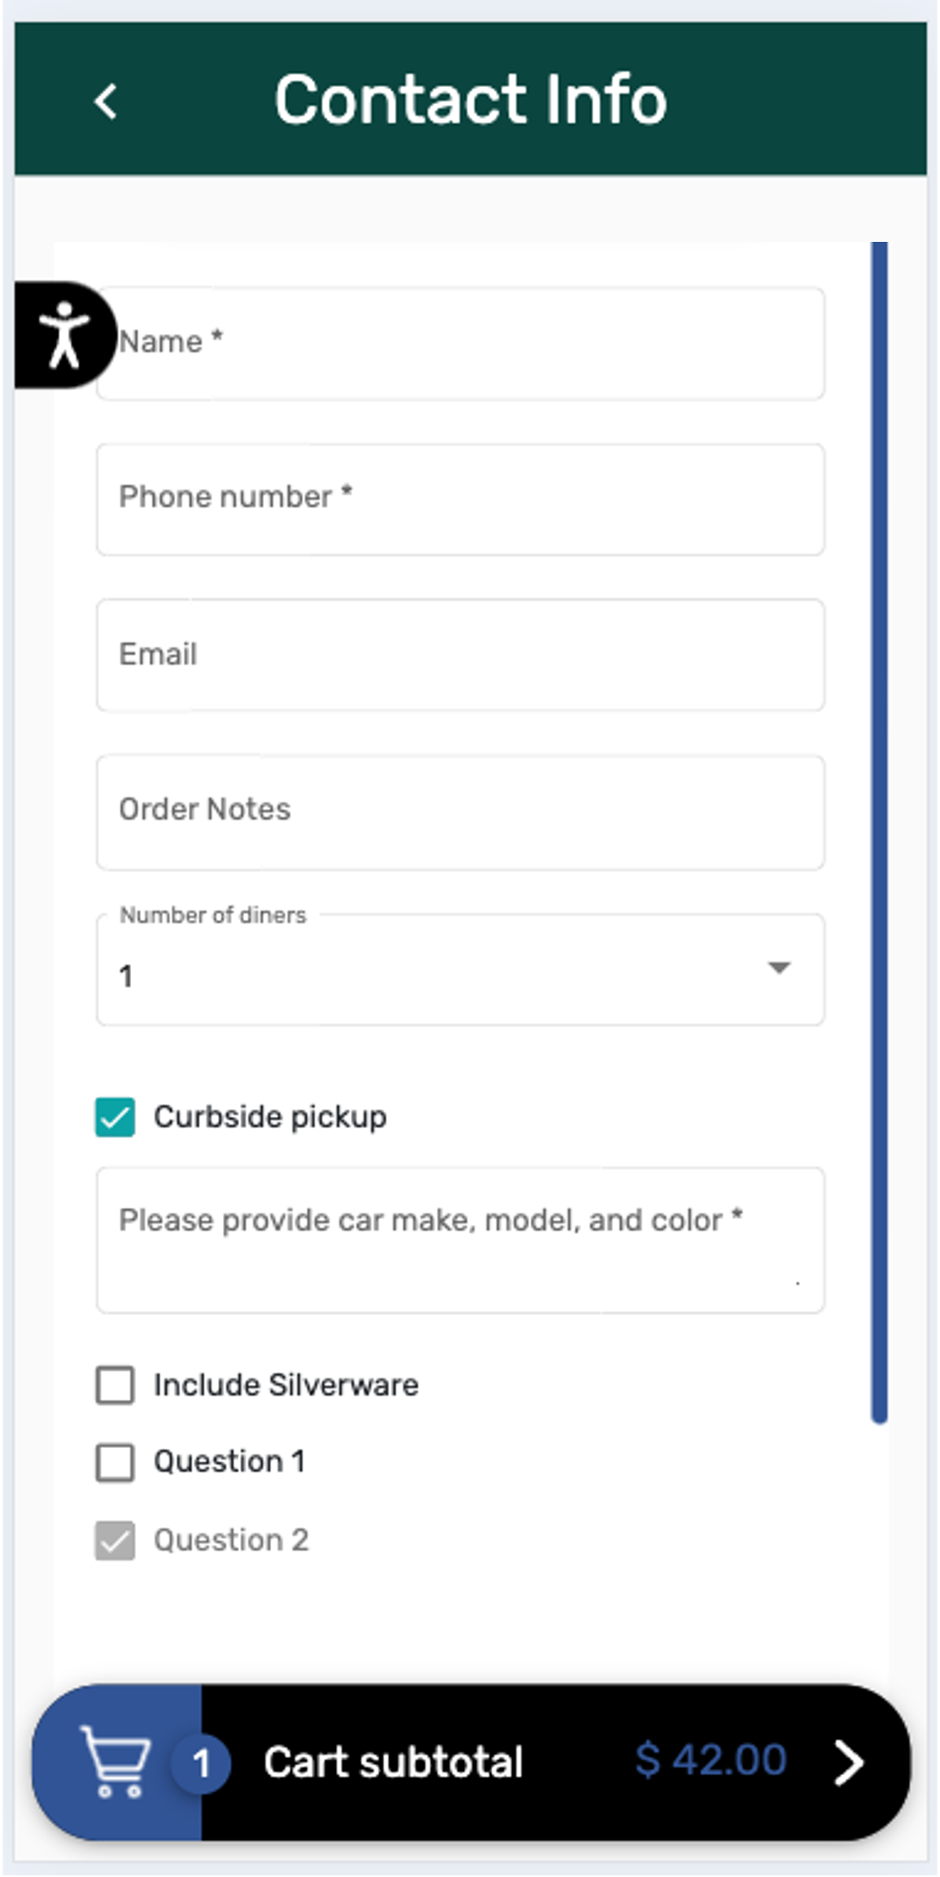Check the Include Silverware checkbox
Viewport: 940px width, 1877px height.
point(116,1385)
